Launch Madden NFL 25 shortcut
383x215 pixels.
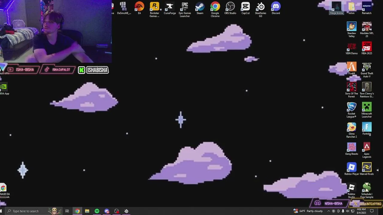point(367,30)
